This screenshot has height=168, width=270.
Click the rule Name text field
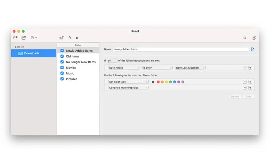[181, 49]
